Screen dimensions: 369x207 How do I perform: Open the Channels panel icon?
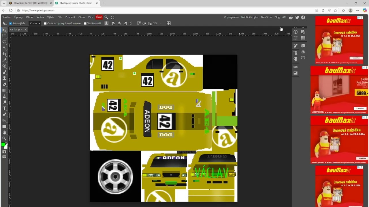pos(303,52)
